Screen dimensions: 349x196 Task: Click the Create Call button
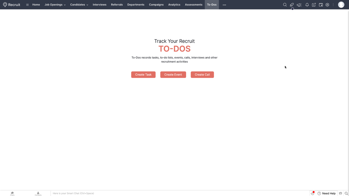pyautogui.click(x=202, y=75)
